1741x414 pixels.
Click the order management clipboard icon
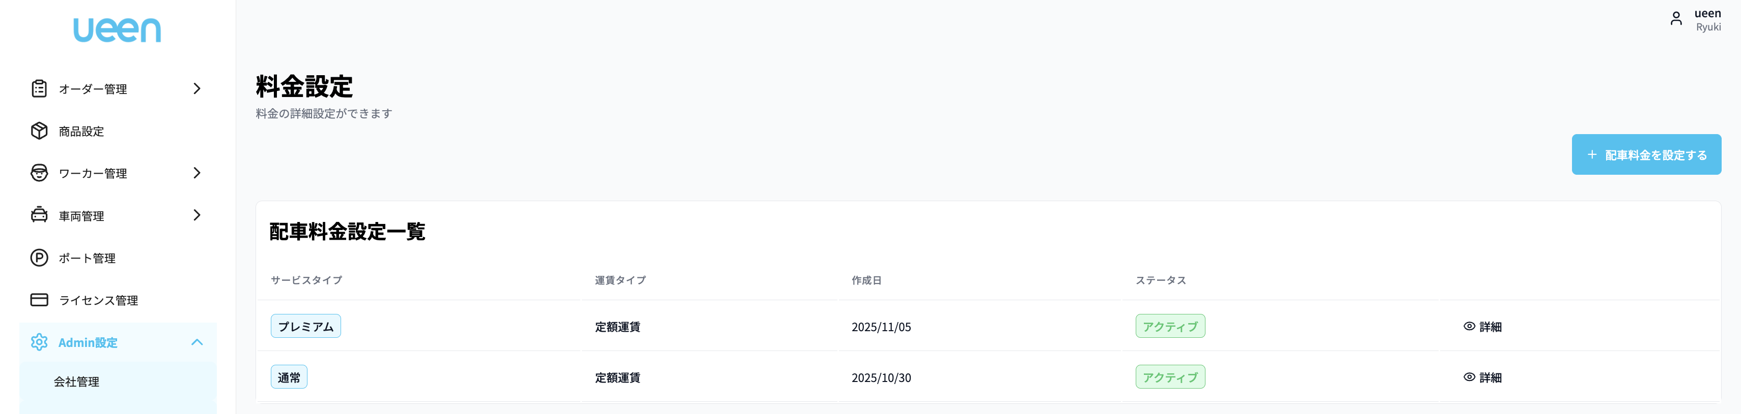click(x=39, y=88)
